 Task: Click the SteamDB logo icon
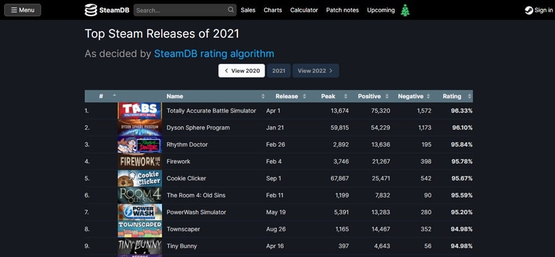click(x=91, y=10)
